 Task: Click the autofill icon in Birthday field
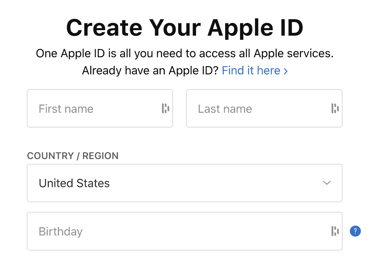click(x=335, y=231)
